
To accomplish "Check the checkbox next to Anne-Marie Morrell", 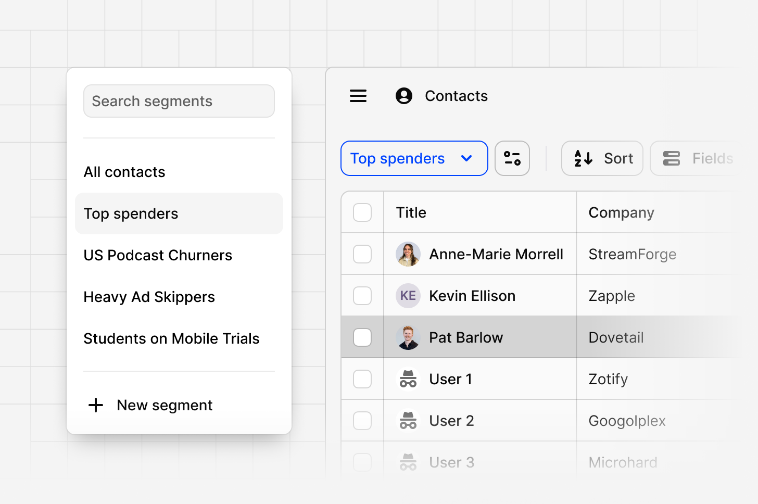I will [362, 254].
